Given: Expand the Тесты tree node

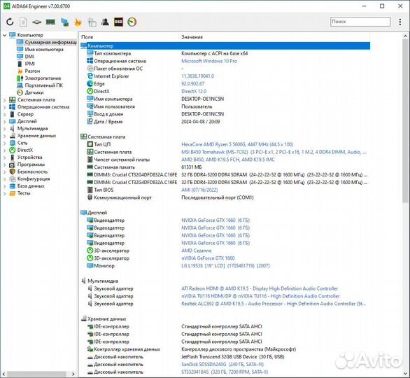Looking at the screenshot, I should coord(4,193).
